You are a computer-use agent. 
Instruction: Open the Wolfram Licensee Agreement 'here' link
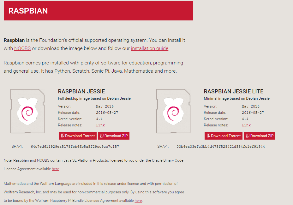click(x=138, y=201)
